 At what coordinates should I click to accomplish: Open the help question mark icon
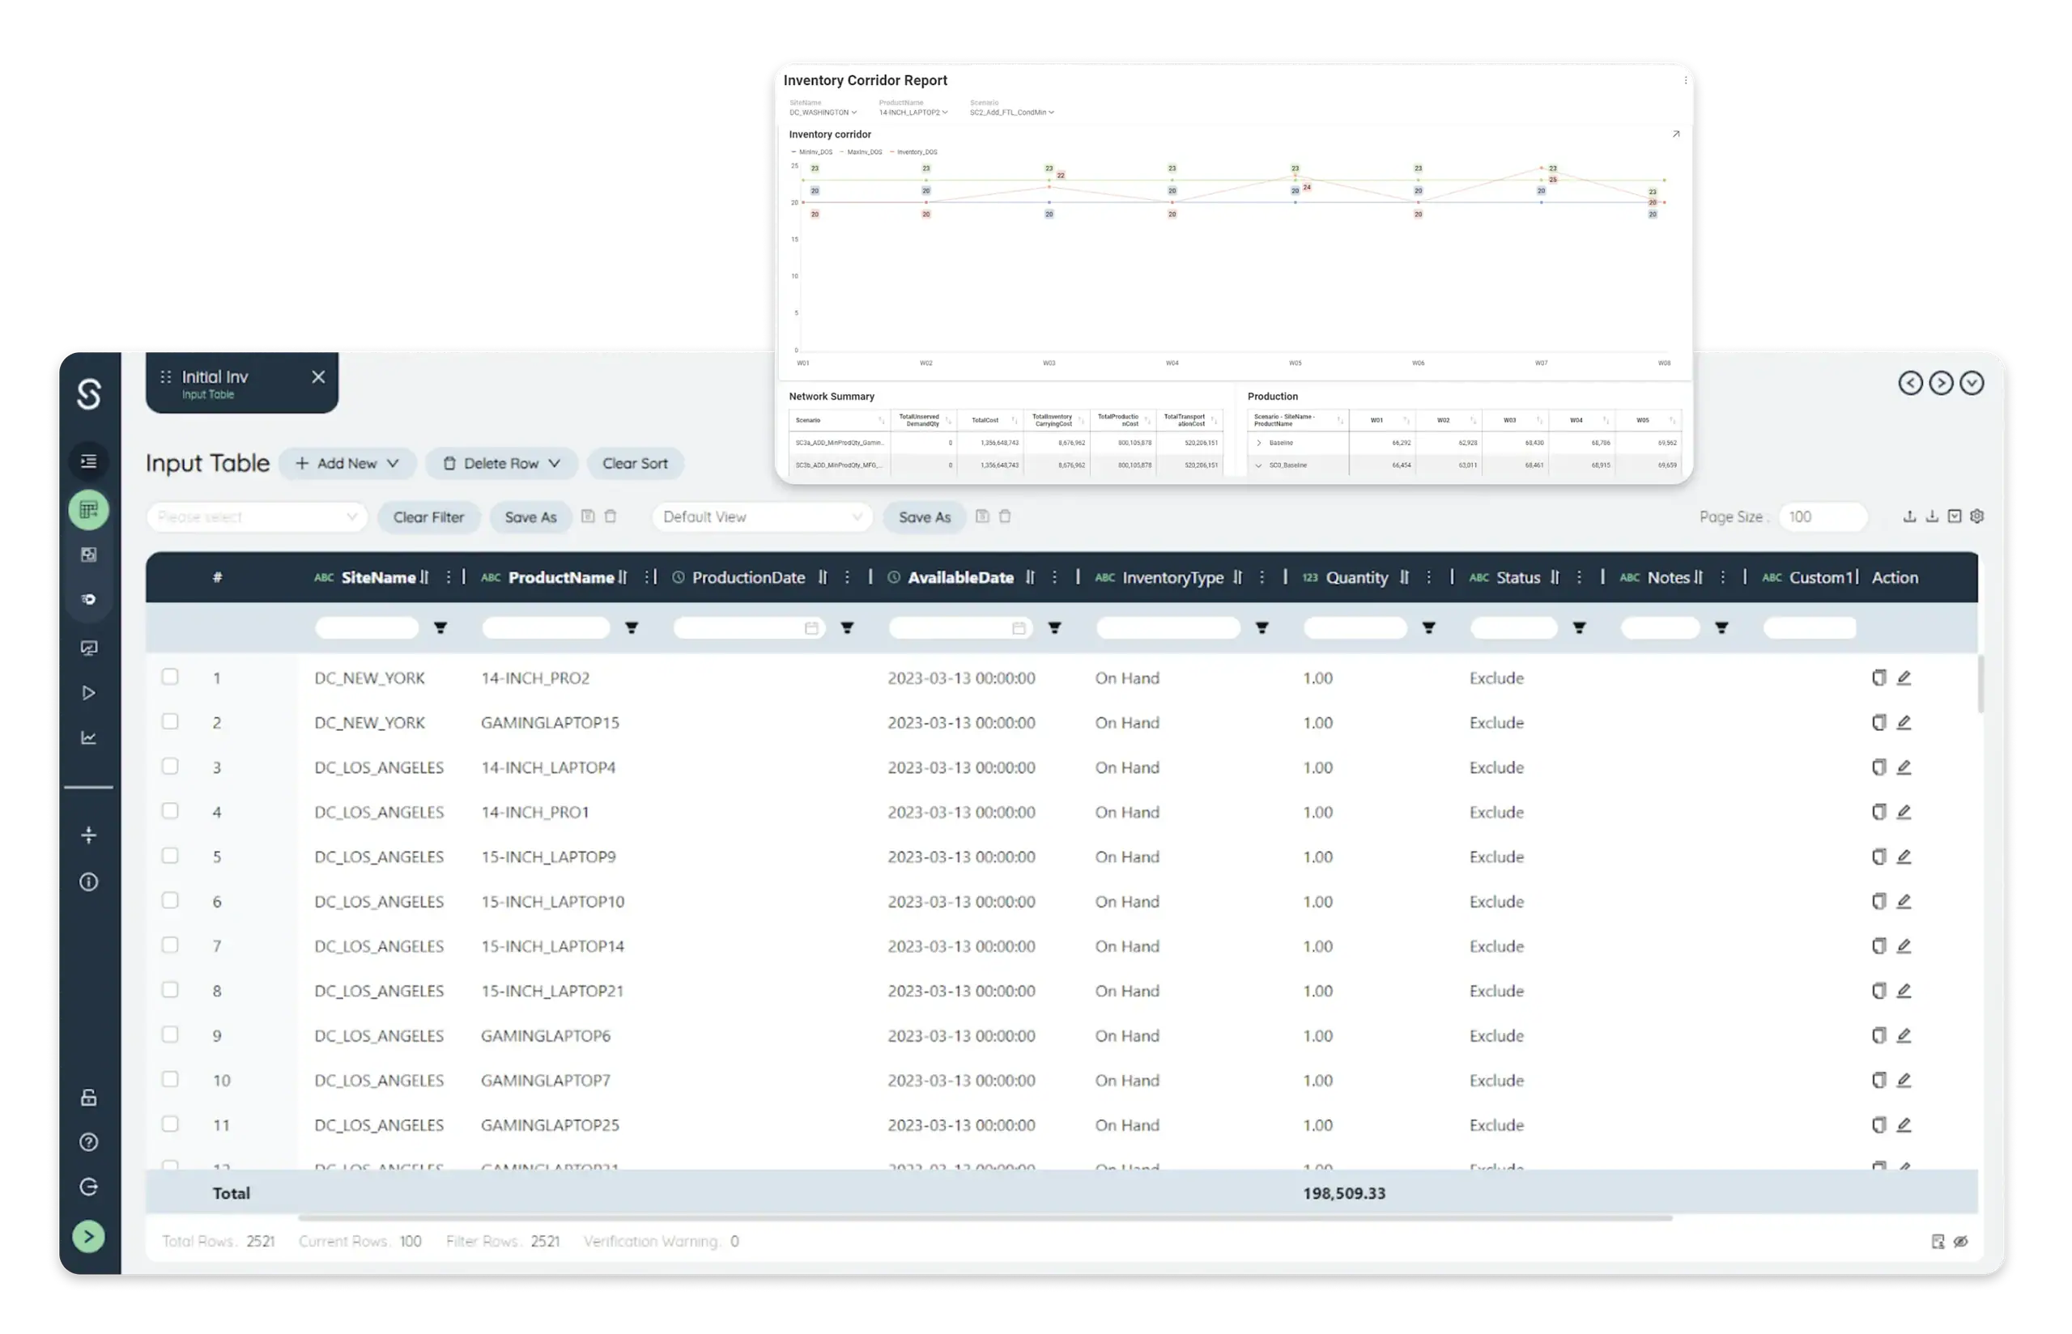[88, 1143]
